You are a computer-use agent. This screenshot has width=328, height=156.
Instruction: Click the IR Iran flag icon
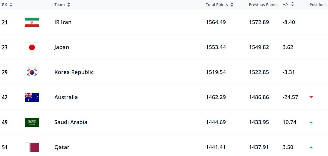32,22
